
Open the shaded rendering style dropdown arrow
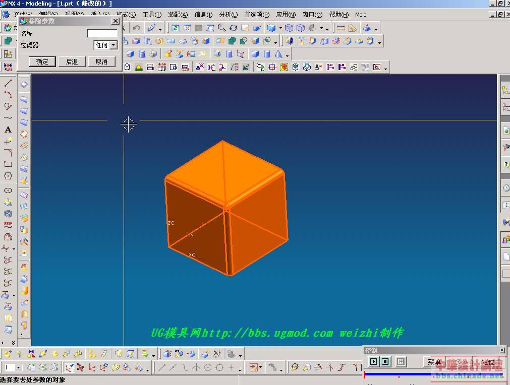pos(280,29)
